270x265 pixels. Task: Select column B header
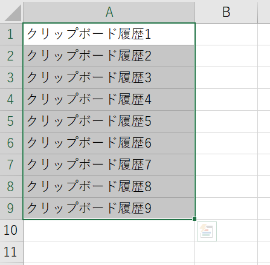click(226, 12)
